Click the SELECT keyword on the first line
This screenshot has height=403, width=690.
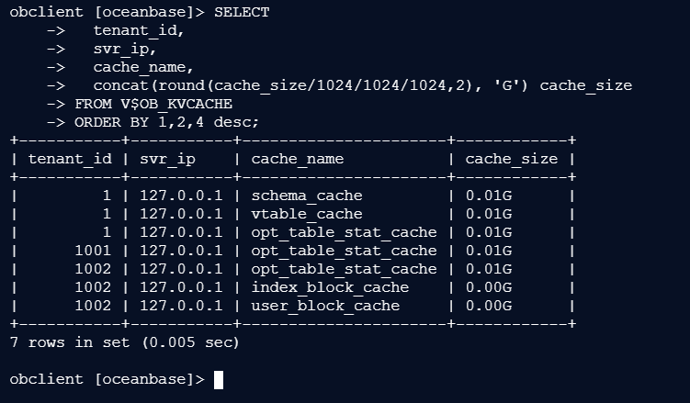tap(242, 13)
